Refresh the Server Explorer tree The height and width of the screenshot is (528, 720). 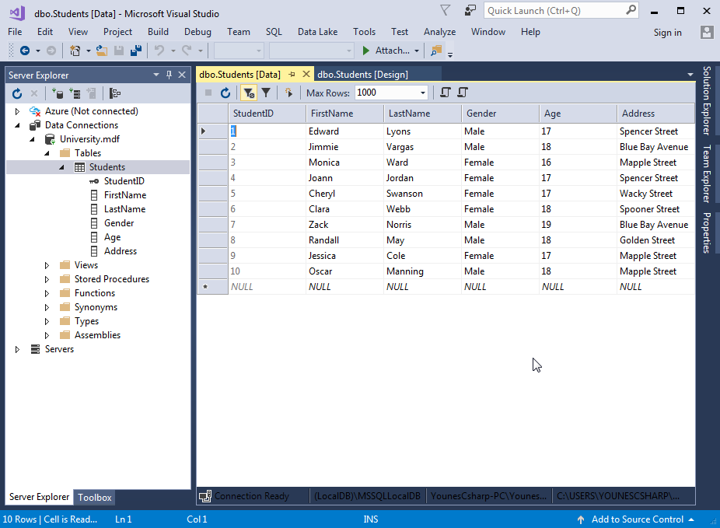(x=17, y=93)
